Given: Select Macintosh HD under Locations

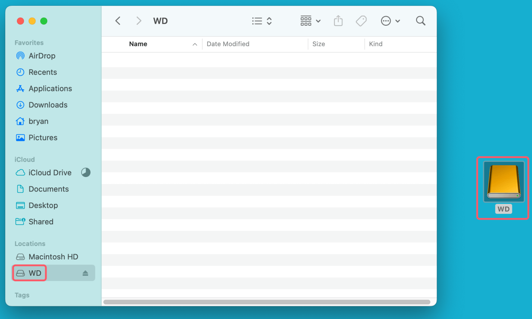Looking at the screenshot, I should 53,256.
